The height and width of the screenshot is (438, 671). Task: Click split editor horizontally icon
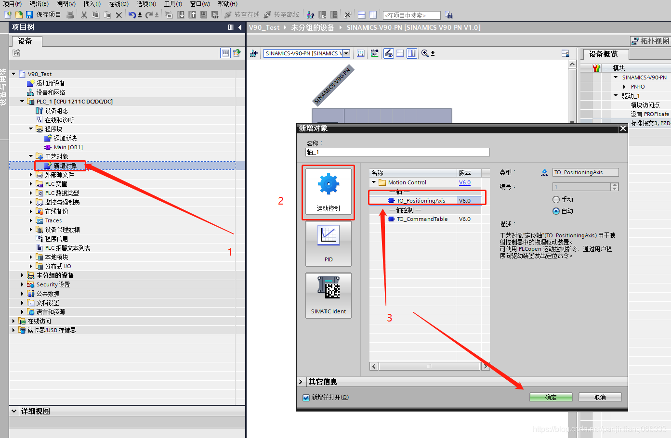tap(362, 14)
